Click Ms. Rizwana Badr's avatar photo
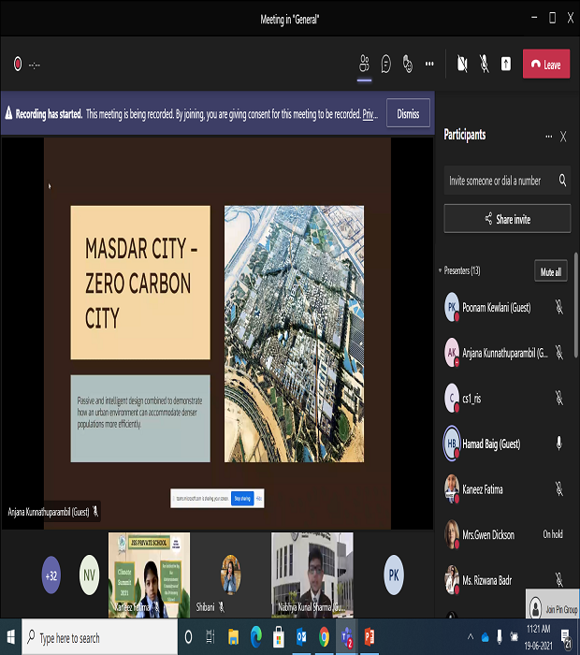 (452, 580)
